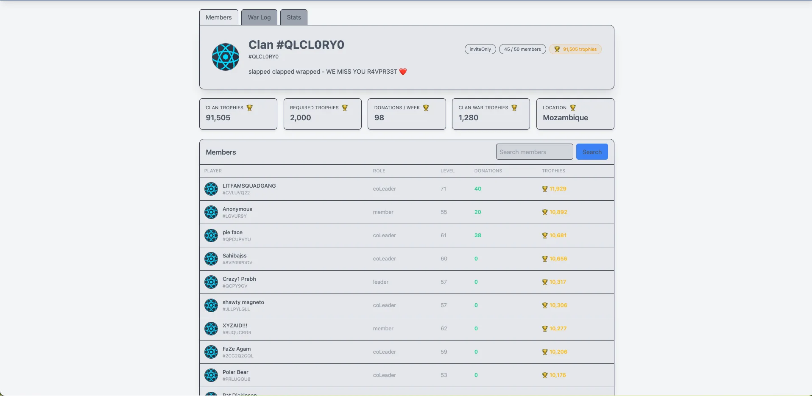The height and width of the screenshot is (396, 812).
Task: Click Anonymous's avatar icon
Action: pyautogui.click(x=211, y=212)
